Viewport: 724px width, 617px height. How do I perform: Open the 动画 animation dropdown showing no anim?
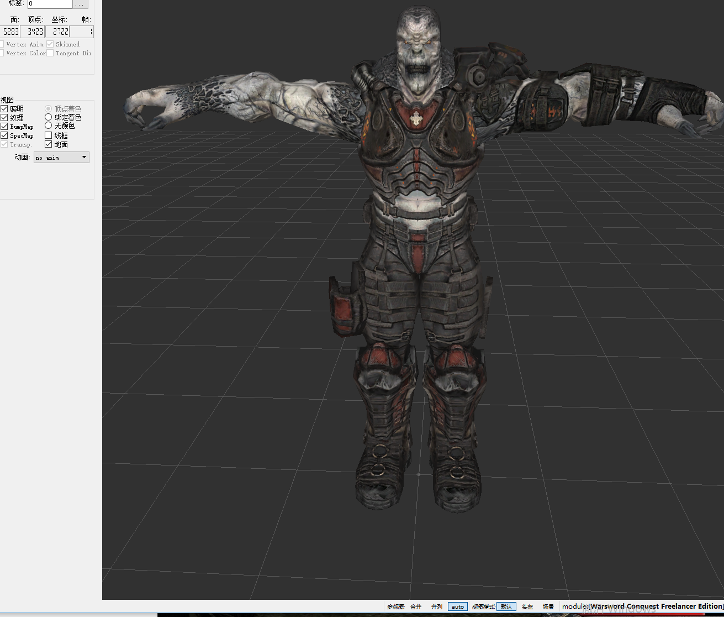click(61, 158)
